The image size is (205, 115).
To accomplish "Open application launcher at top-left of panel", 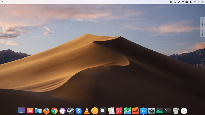I will coord(2,2).
